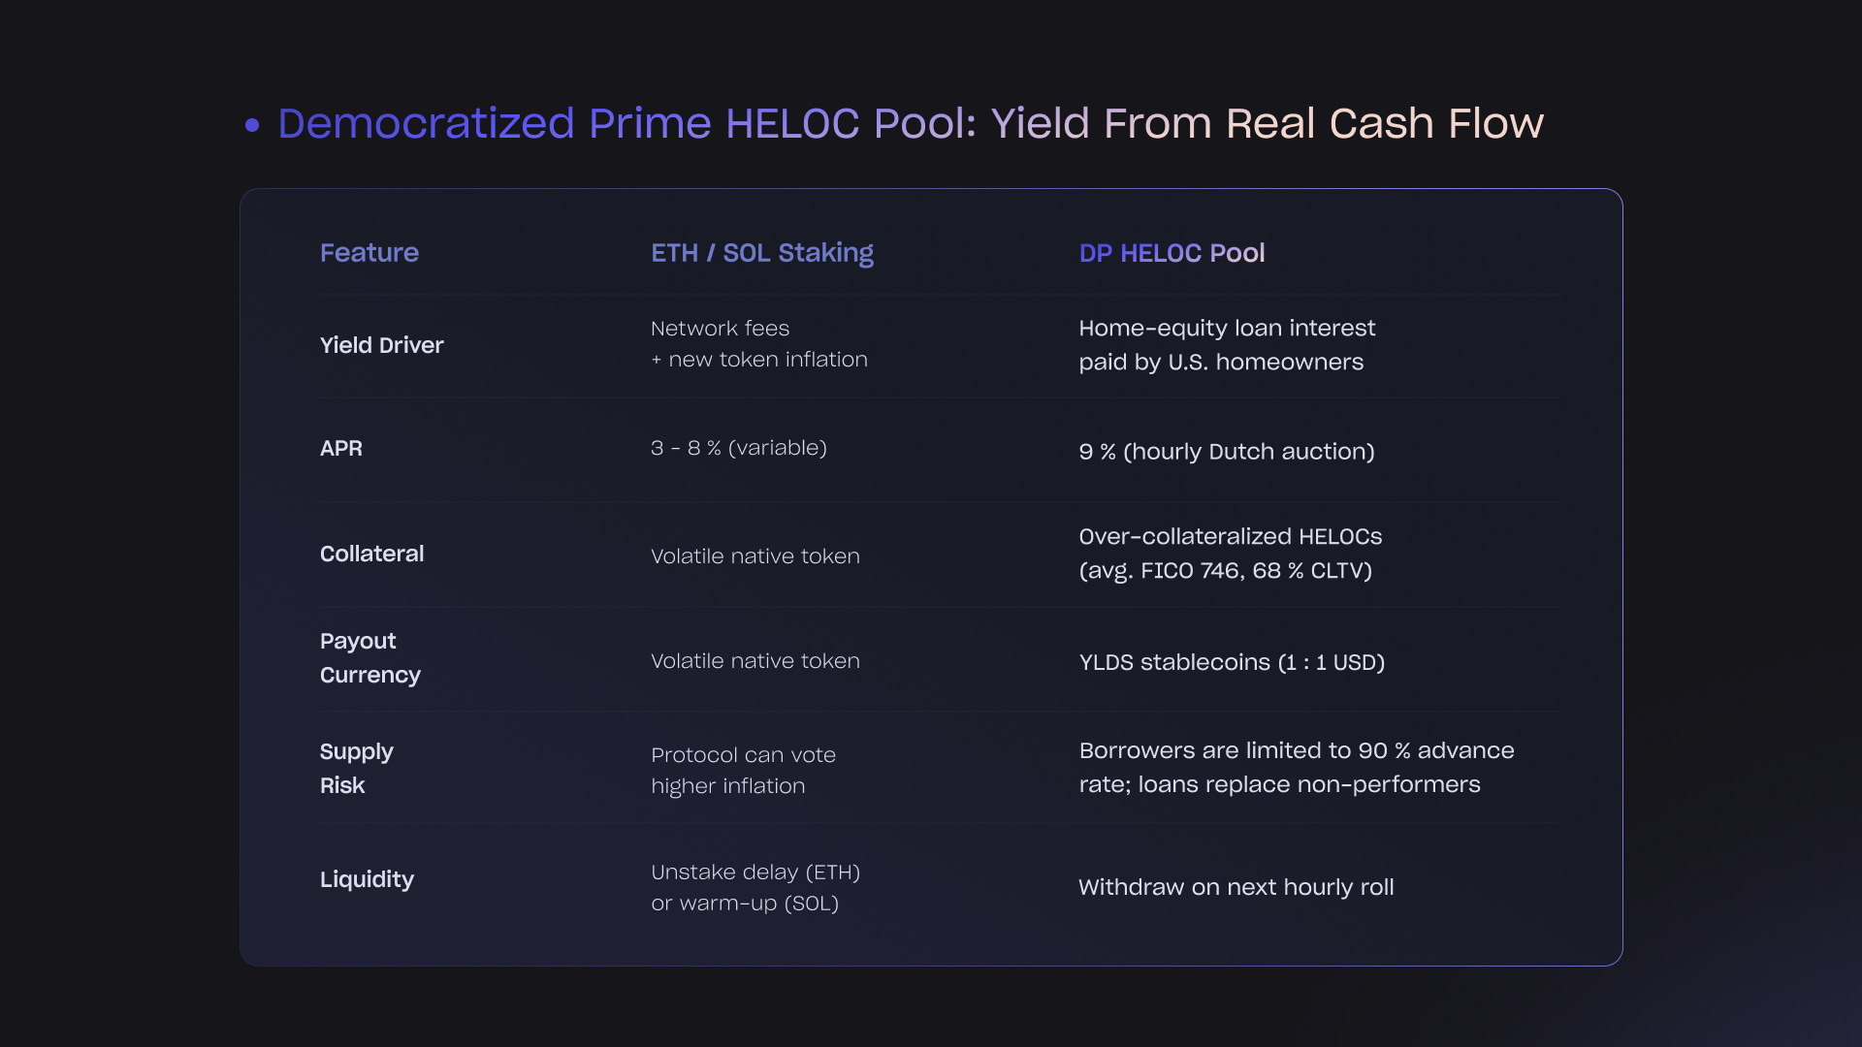Select the 'Unstake delay (ETH) or warm-up (SOL)' cell
This screenshot has width=1862, height=1047.
pyautogui.click(x=755, y=888)
